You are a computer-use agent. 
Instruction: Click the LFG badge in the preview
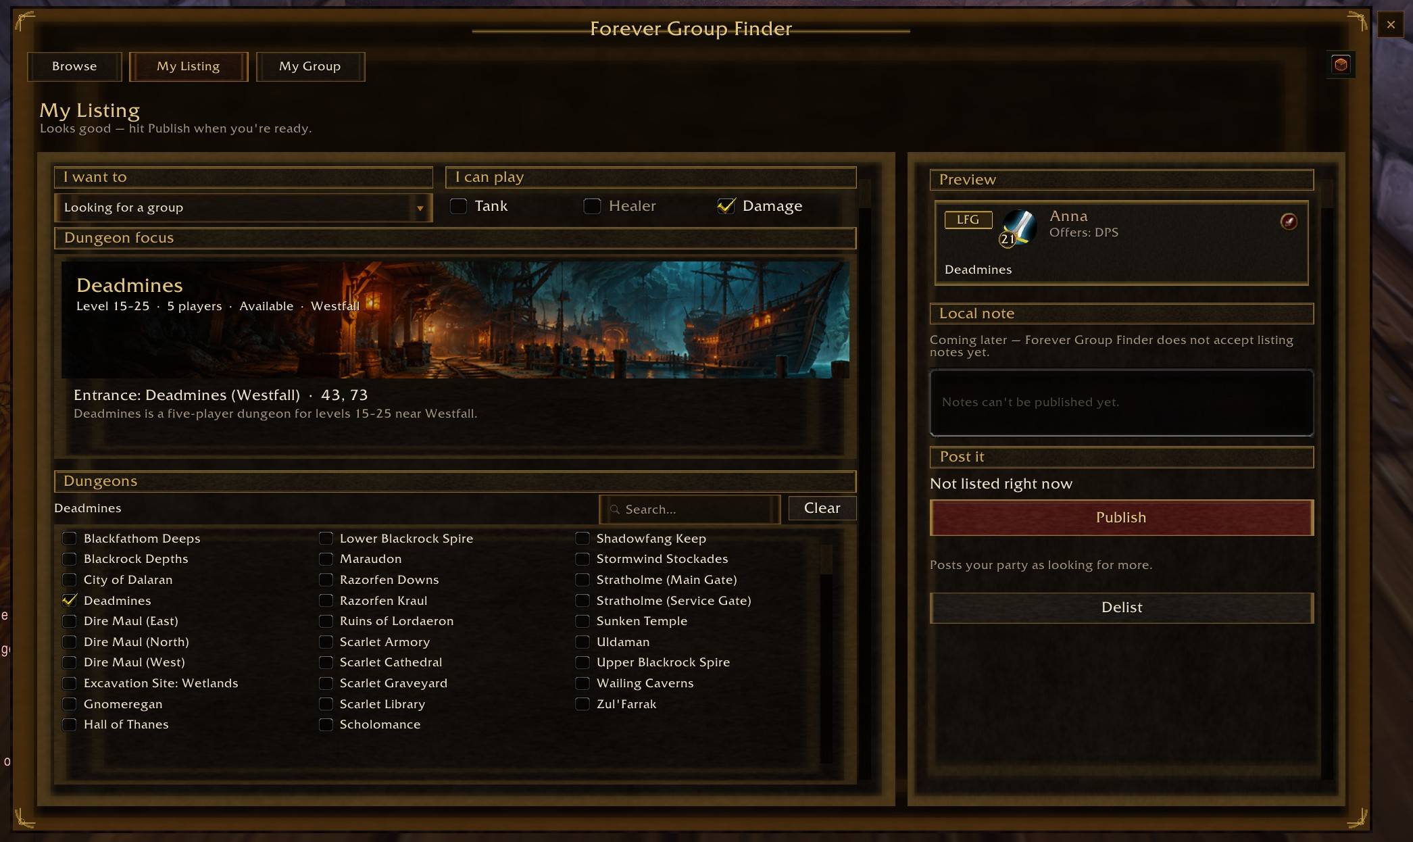point(968,220)
